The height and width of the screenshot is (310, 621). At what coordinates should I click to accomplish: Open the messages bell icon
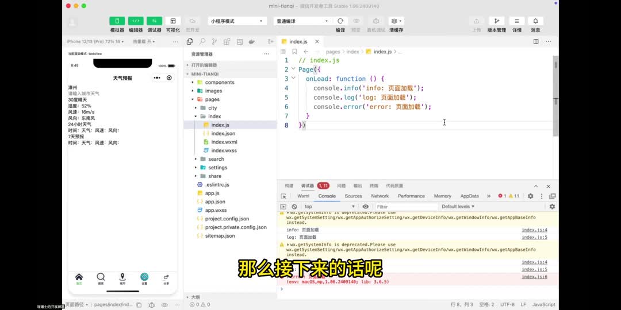point(535,21)
